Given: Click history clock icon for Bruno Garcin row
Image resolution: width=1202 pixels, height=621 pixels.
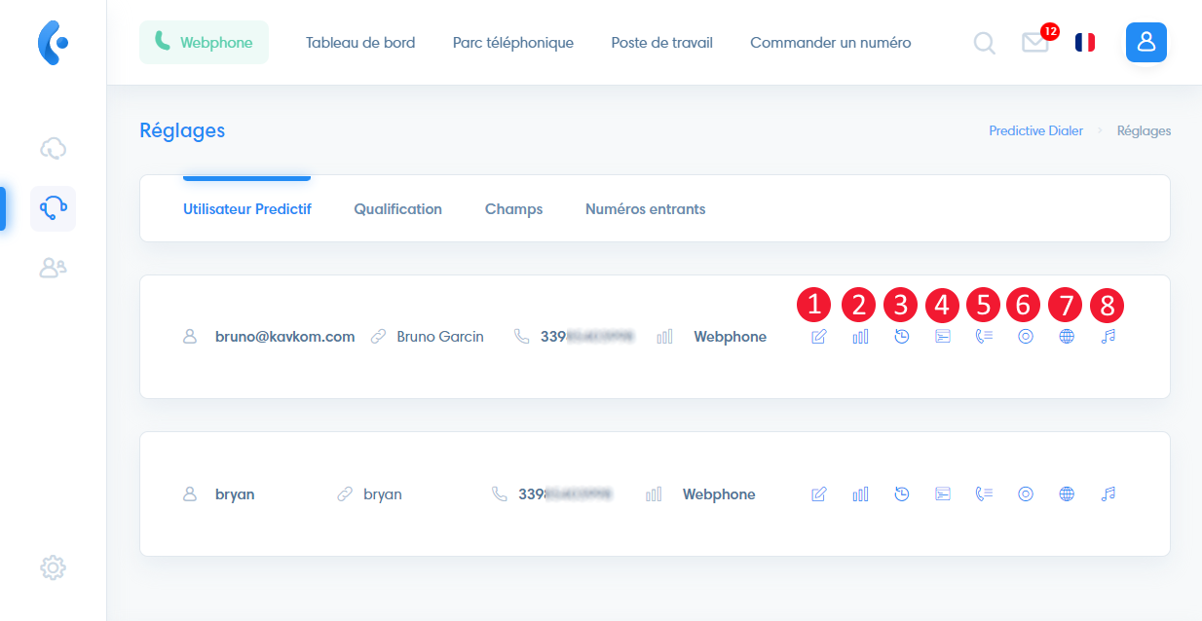Looking at the screenshot, I should pos(902,337).
